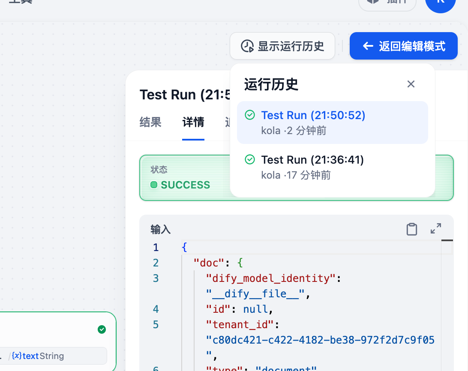This screenshot has height=371, width=468.
Task: Click the left arrow icon in 返回编辑模式
Action: (x=368, y=46)
